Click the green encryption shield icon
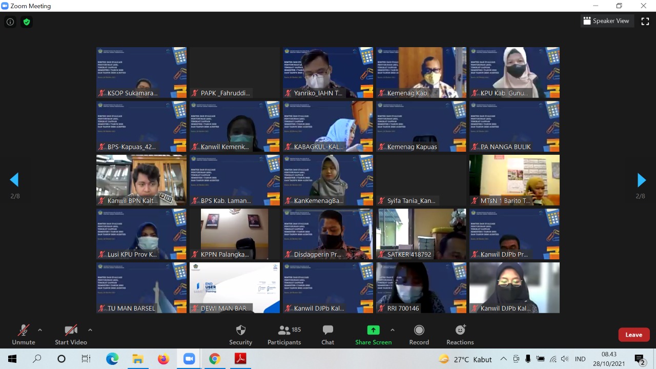 (27, 22)
